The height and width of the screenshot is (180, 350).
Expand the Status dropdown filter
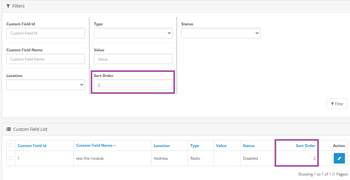[220, 33]
